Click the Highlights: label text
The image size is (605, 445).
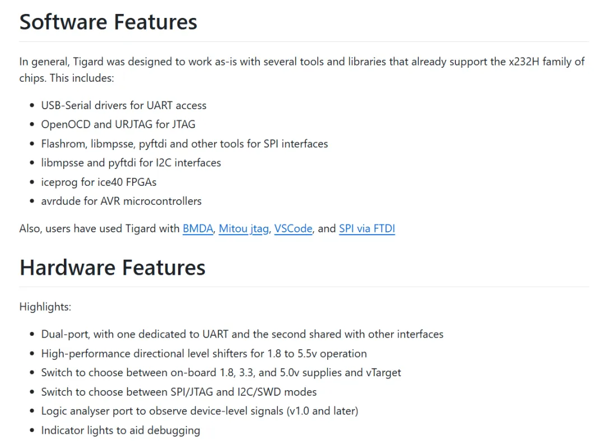[x=45, y=307]
